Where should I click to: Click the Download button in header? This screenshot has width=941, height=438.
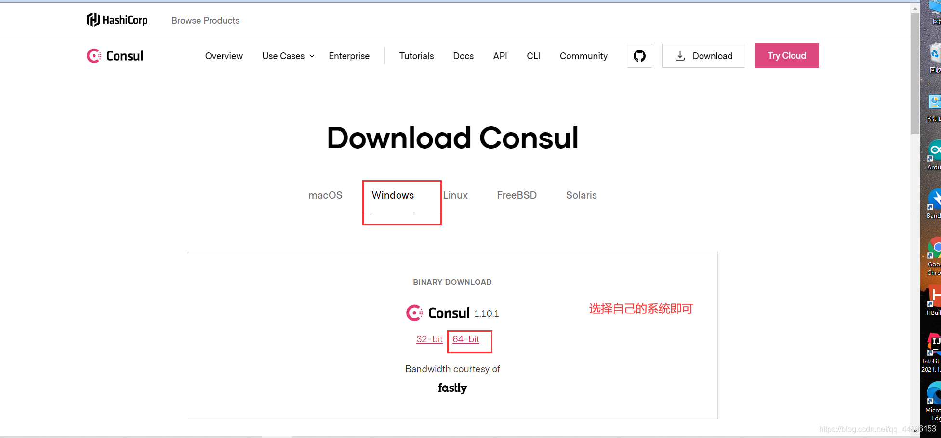pos(703,56)
